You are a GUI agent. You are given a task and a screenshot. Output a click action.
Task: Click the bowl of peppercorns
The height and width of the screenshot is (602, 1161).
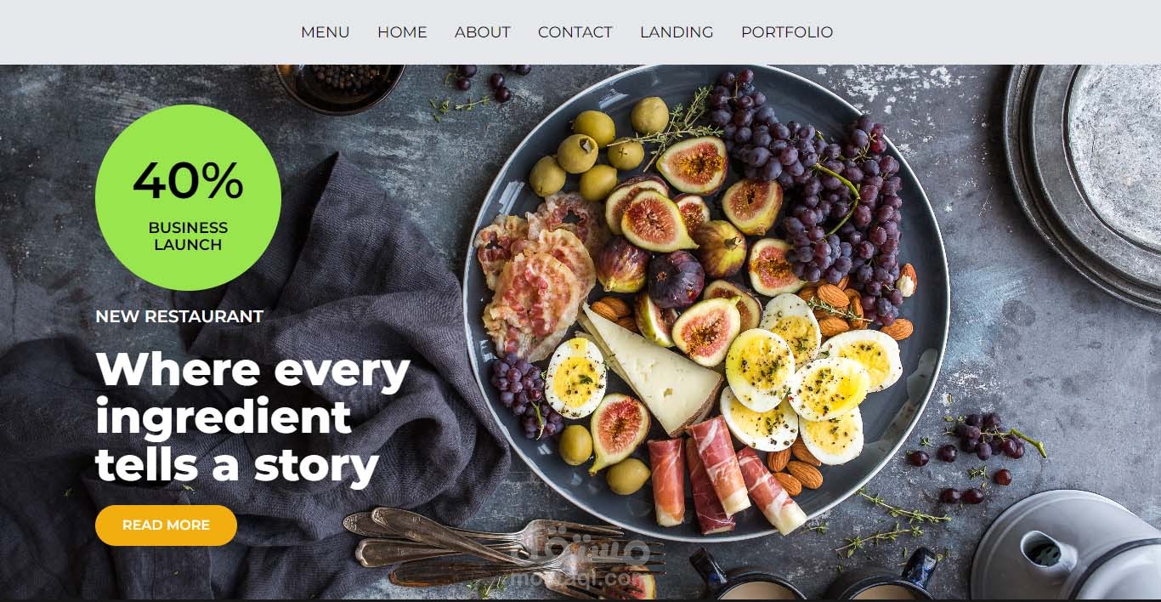pos(340,88)
